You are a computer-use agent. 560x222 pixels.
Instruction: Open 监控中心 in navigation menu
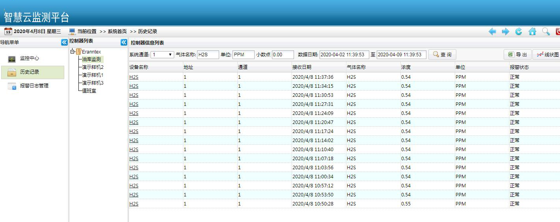pos(29,59)
